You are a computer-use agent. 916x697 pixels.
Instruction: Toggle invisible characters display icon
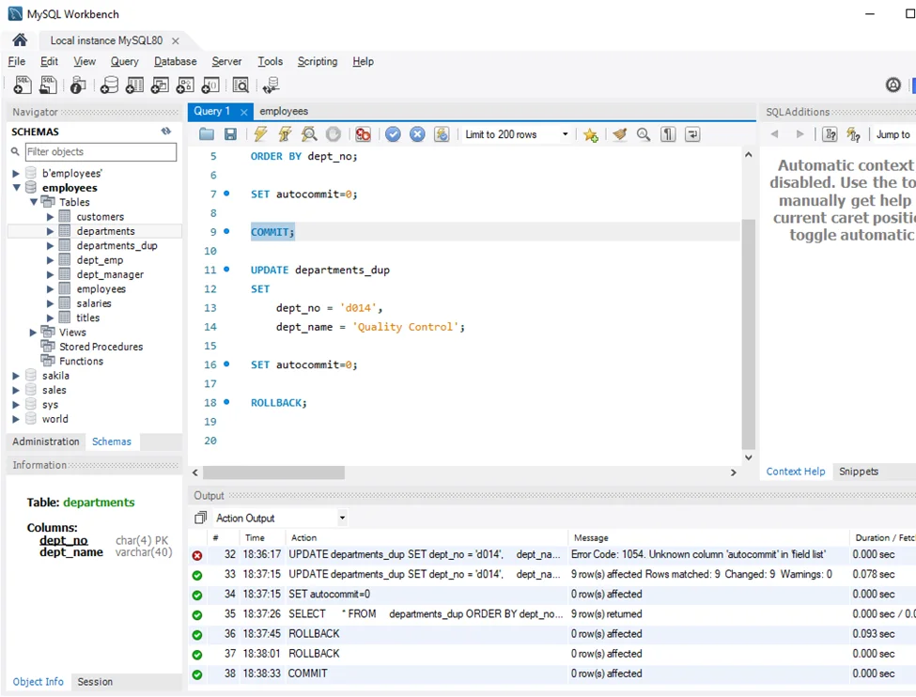pyautogui.click(x=668, y=134)
